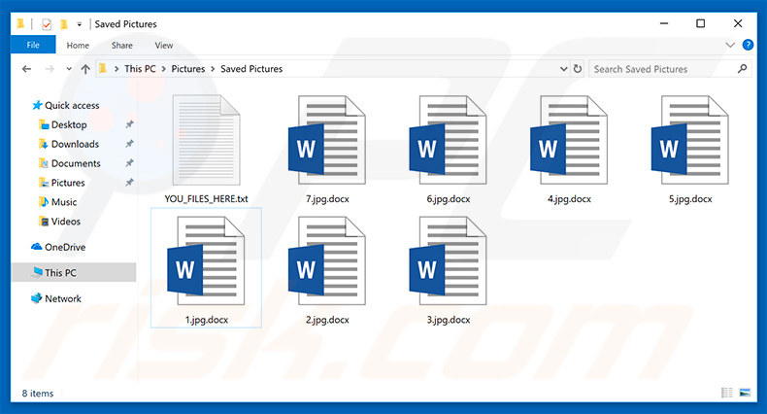Unpin Downloads from Quick access

(129, 144)
